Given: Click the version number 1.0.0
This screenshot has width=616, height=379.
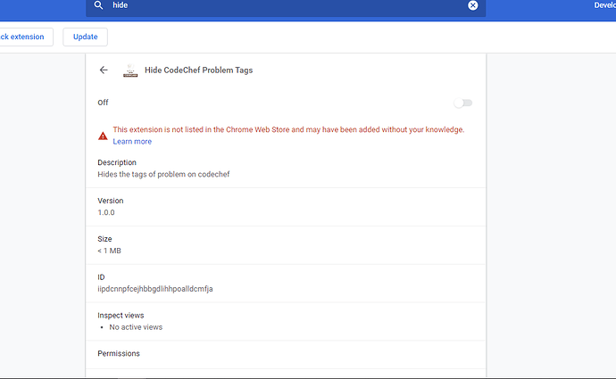Looking at the screenshot, I should [106, 212].
